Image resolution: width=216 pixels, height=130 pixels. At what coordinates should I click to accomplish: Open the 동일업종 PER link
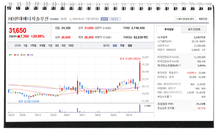166,104
